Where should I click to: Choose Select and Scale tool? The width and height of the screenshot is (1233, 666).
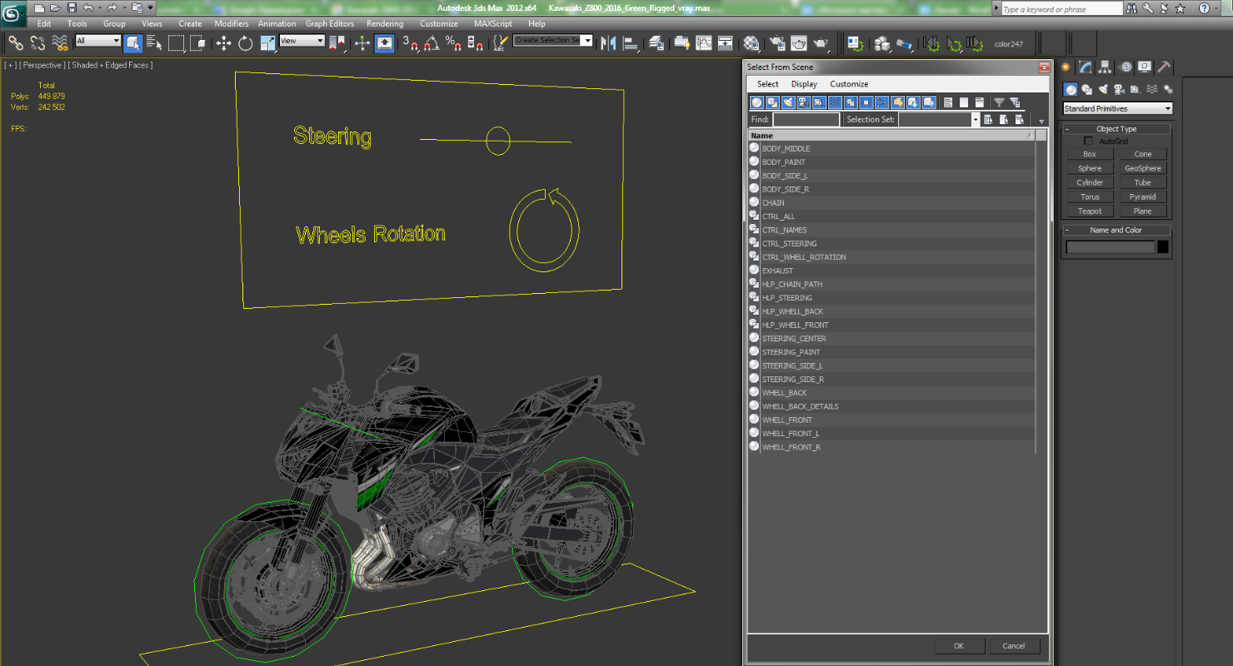tap(267, 42)
